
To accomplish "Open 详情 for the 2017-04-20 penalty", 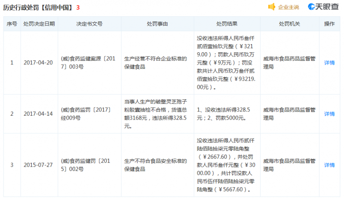I will tap(329, 63).
